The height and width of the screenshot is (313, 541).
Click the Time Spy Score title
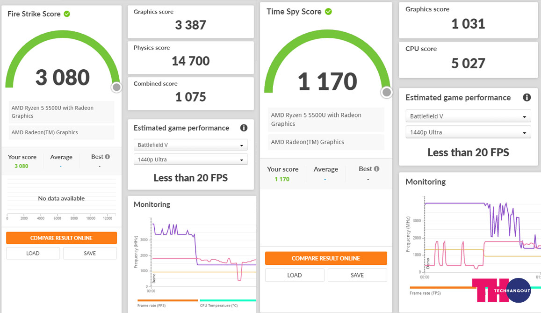click(x=294, y=11)
